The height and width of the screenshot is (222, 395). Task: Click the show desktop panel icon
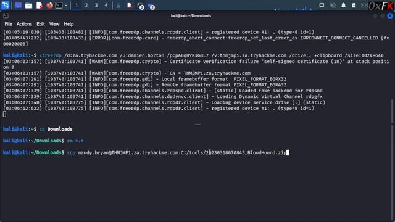(x=18, y=6)
